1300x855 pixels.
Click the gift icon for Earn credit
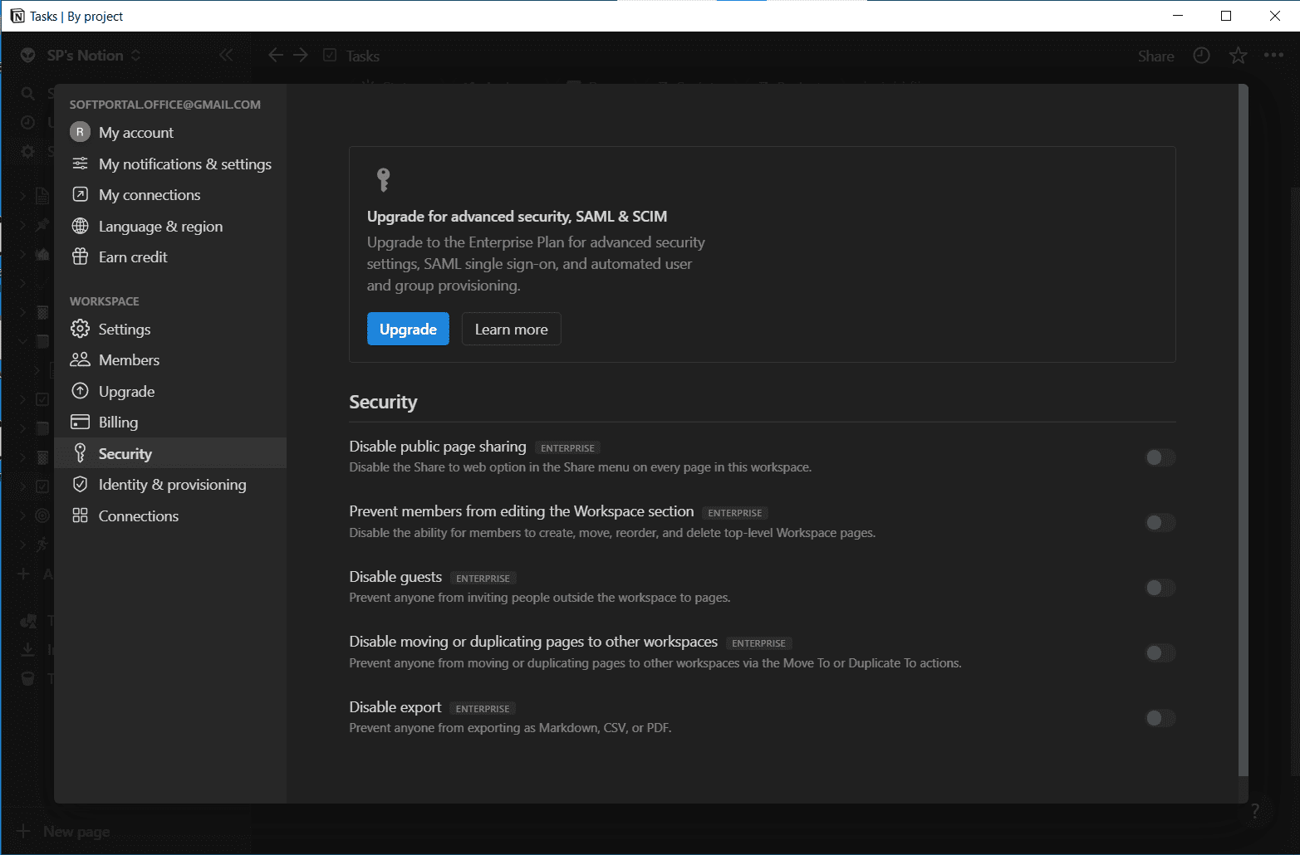point(80,256)
